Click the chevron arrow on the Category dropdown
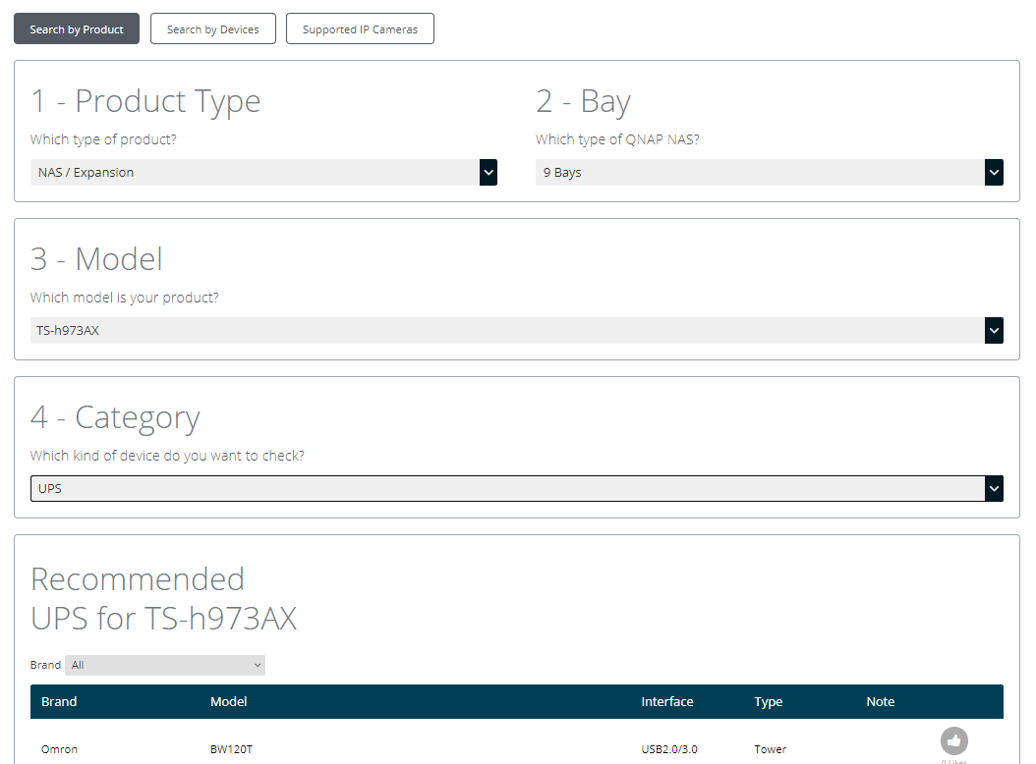The image size is (1036, 764). 994,488
